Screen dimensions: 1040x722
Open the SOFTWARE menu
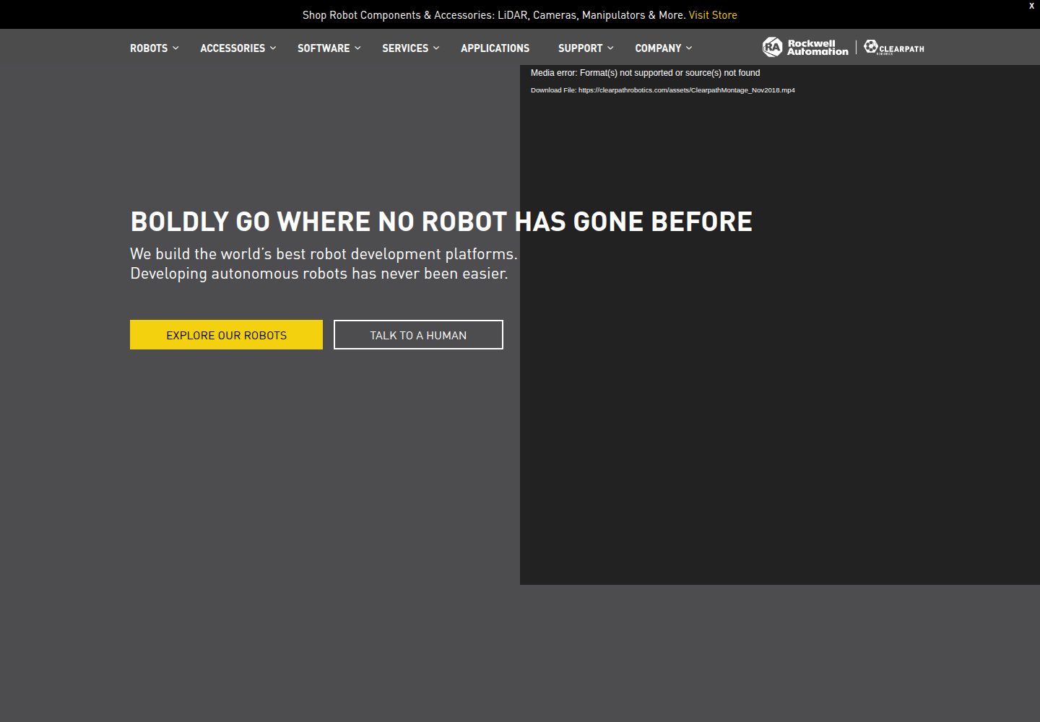pos(324,48)
